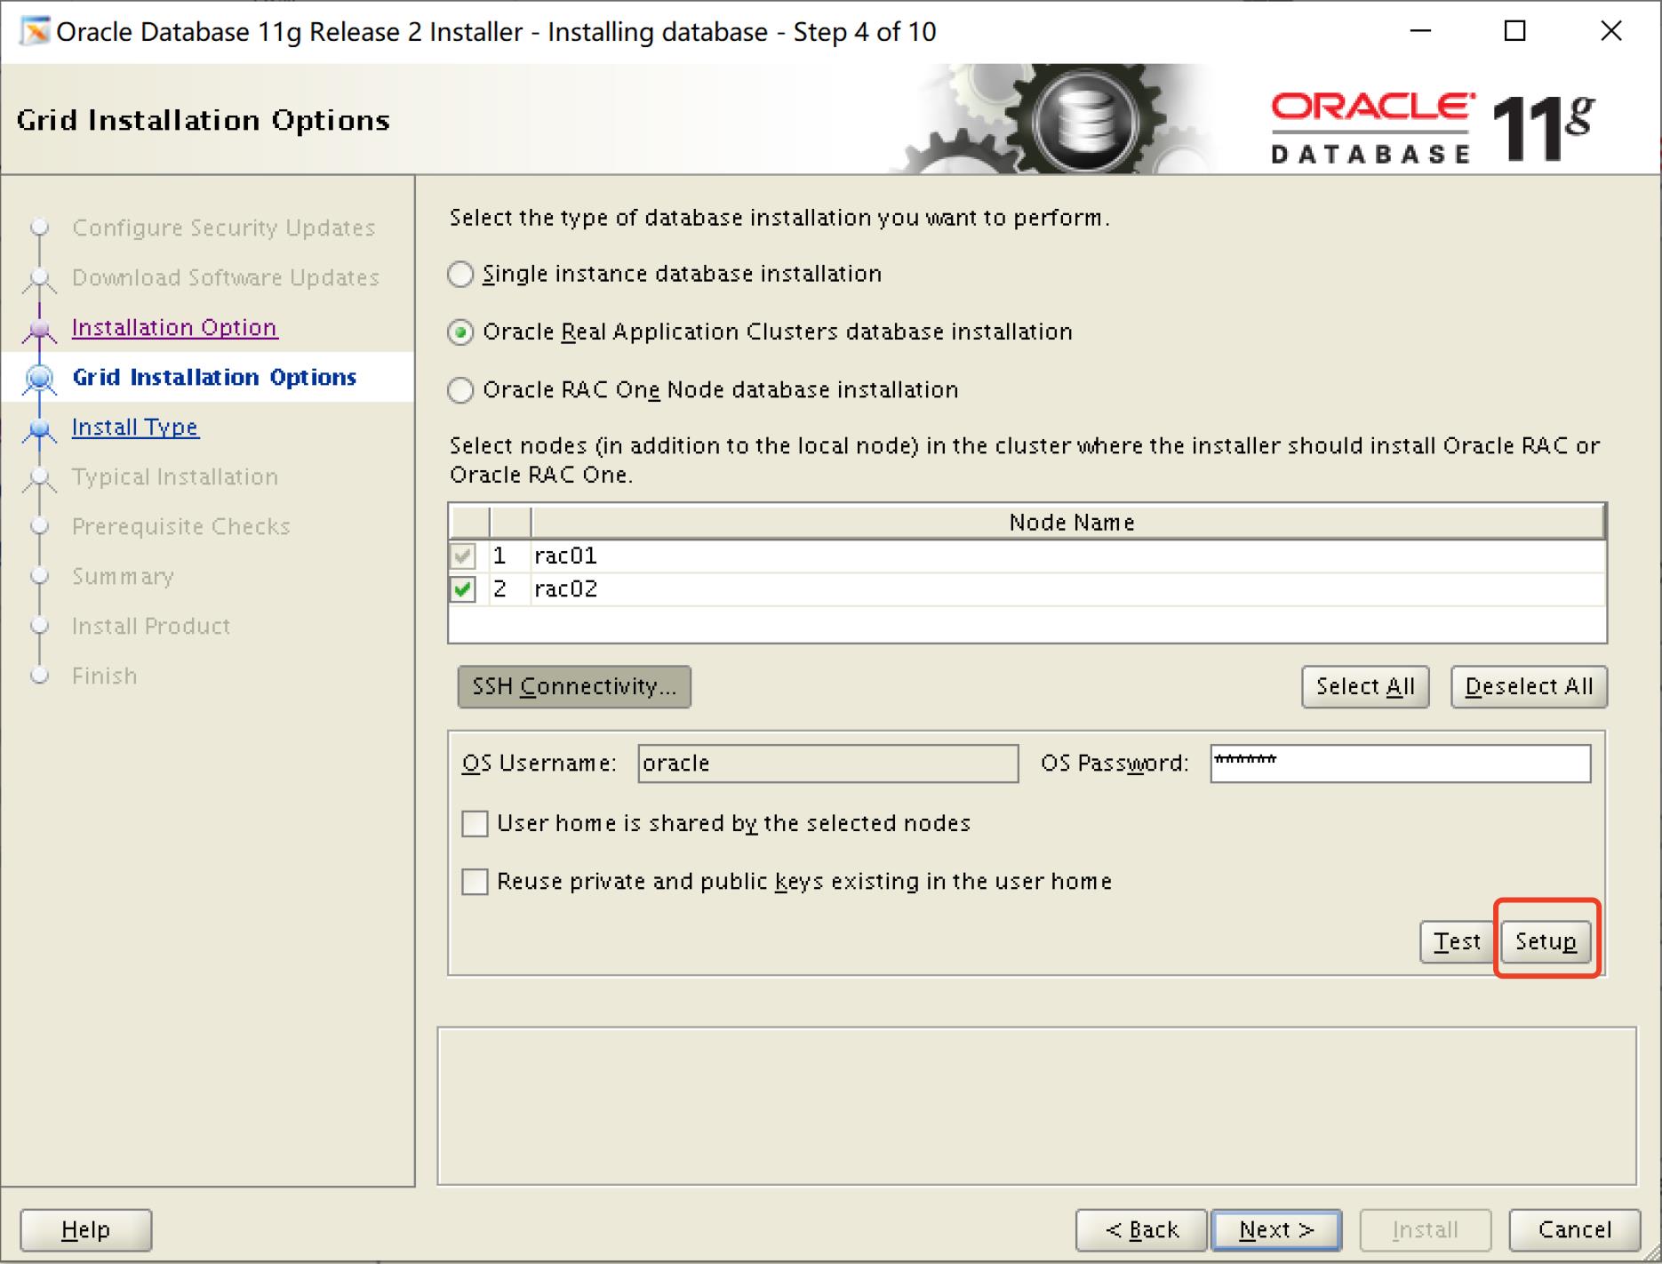
Task: Click the Deselect All button
Action: (x=1529, y=686)
